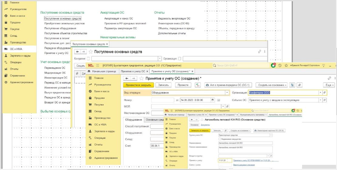Image resolution: width=337 pixels, height=170 pixels.
Task: Open Амортизация и износ ОС link
Action: (119, 18)
